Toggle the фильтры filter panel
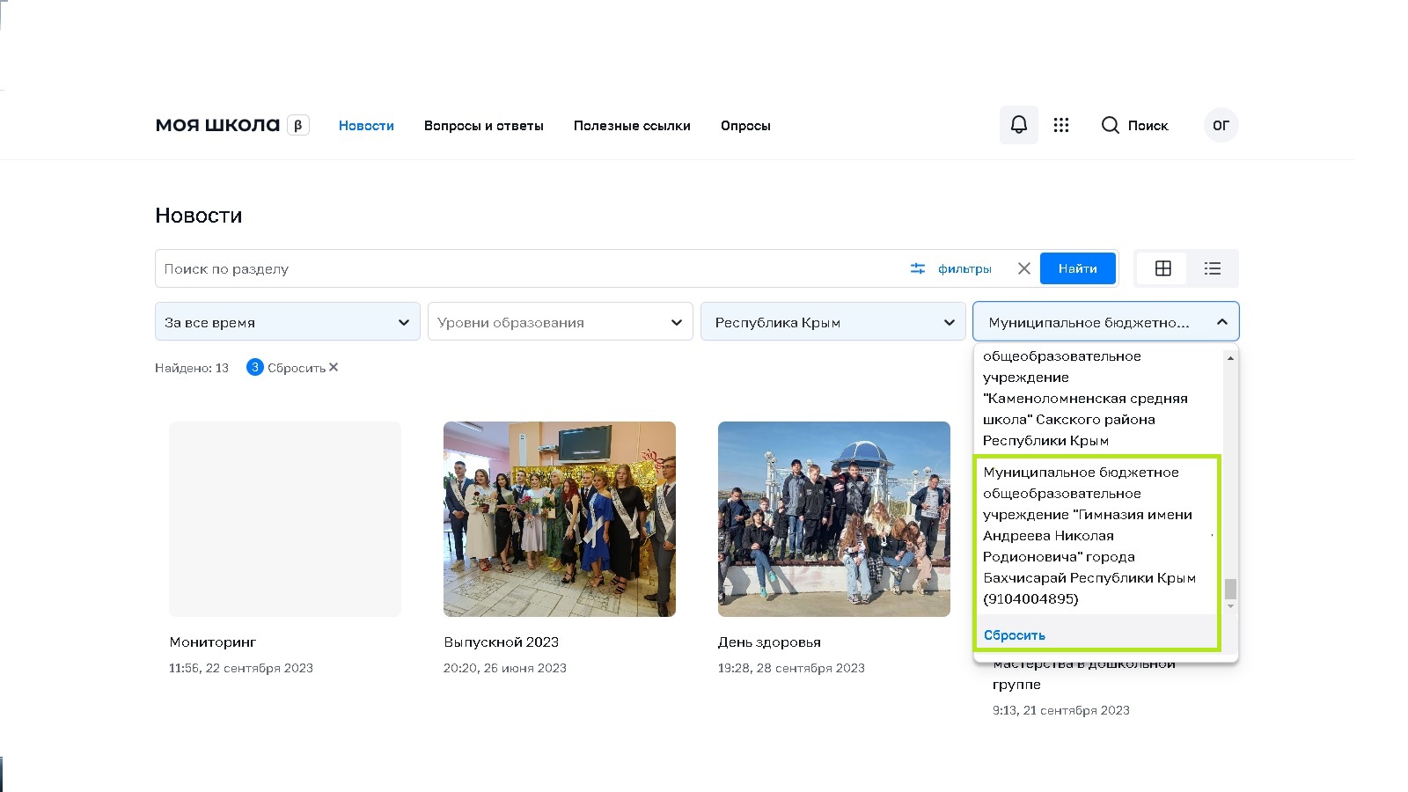This screenshot has height=792, width=1408. pos(951,268)
